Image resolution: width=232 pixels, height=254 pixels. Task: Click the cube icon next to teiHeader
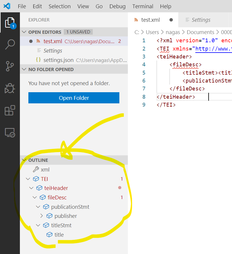click(39, 188)
